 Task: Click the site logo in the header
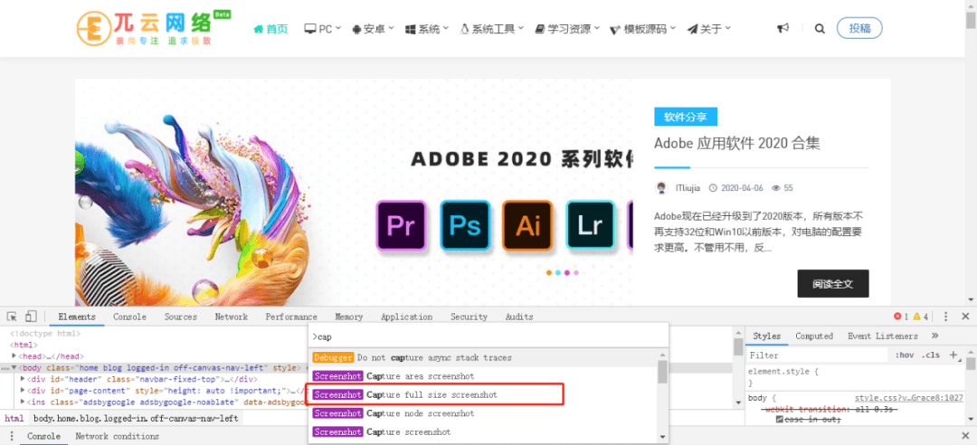click(x=153, y=28)
